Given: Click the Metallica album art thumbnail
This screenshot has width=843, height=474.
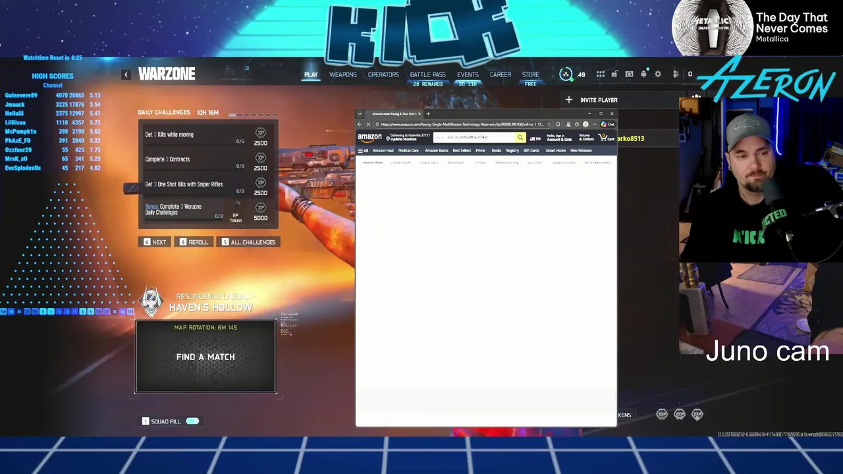Looking at the screenshot, I should click(x=712, y=28).
